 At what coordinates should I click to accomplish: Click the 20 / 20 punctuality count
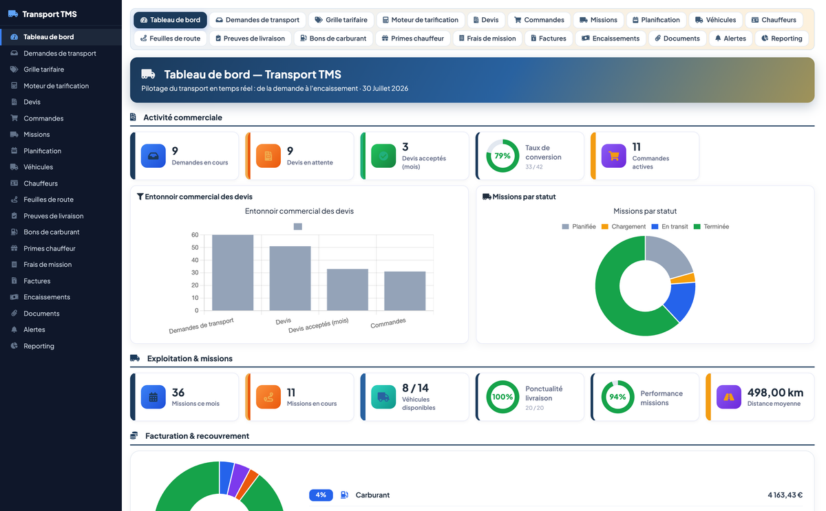tap(533, 408)
